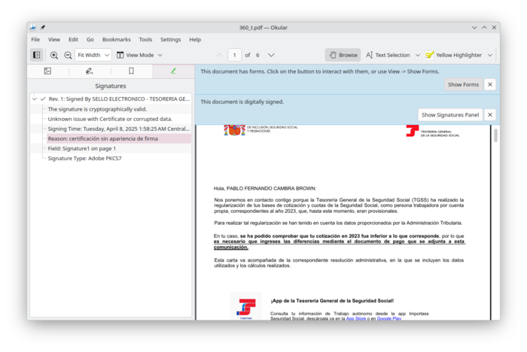Switch to Bookmarks sidebar tab
Screen dimensions: 527x352
132,71
